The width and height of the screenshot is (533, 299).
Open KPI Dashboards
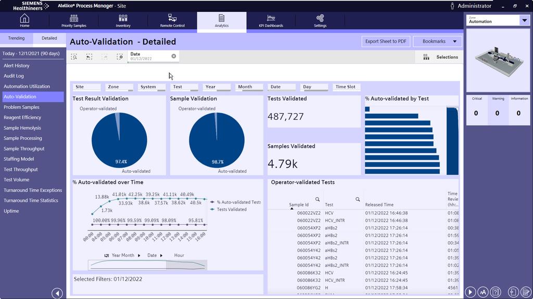pos(271,21)
